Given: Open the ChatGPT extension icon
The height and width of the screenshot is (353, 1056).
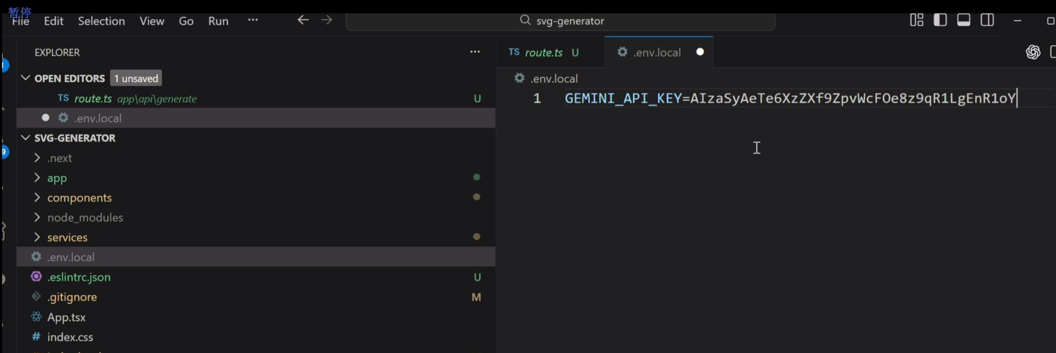Looking at the screenshot, I should coord(1033,52).
